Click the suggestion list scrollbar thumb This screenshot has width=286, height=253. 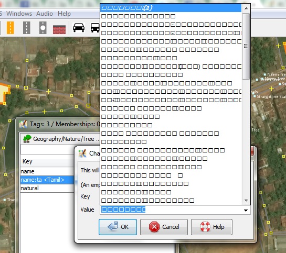[246, 46]
